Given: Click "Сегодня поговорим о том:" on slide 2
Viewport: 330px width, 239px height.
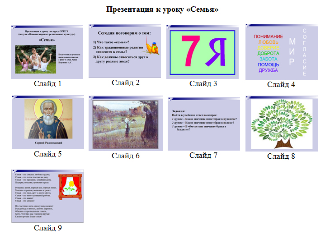Looking at the screenshot, I should coord(124,33).
